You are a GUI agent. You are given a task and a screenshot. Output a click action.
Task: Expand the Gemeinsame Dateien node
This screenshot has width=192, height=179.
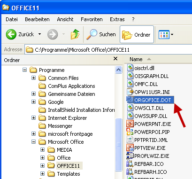pos(33,94)
